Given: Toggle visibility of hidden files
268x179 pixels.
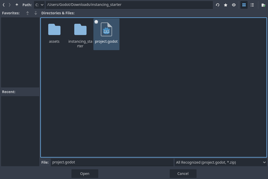Looking at the screenshot, I should point(234,5).
